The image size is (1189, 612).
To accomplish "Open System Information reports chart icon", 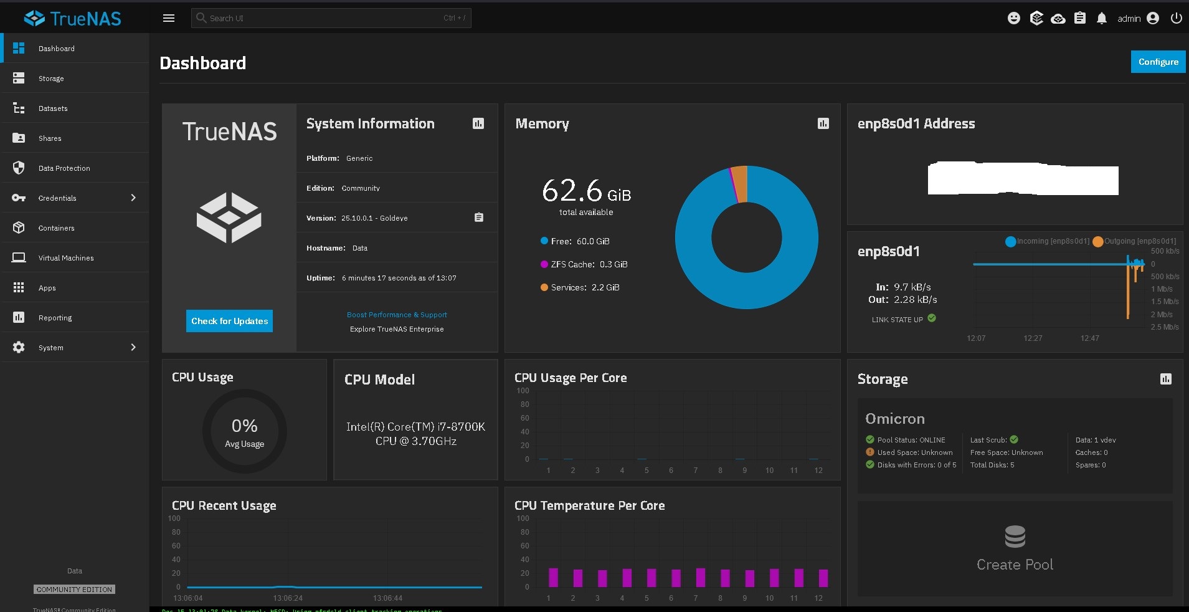I will click(x=478, y=123).
